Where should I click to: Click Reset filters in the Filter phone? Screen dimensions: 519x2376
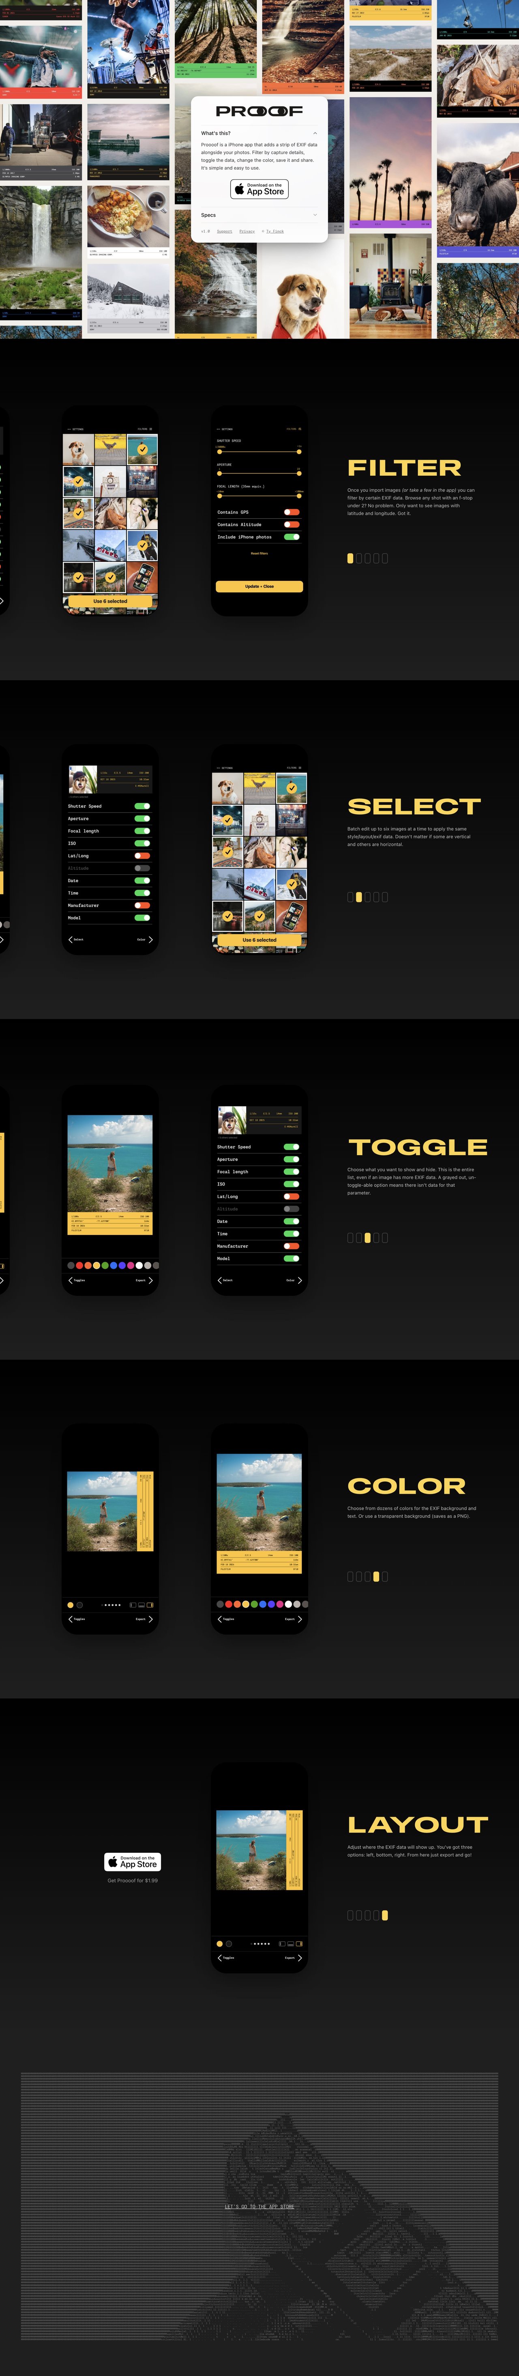pos(259,554)
